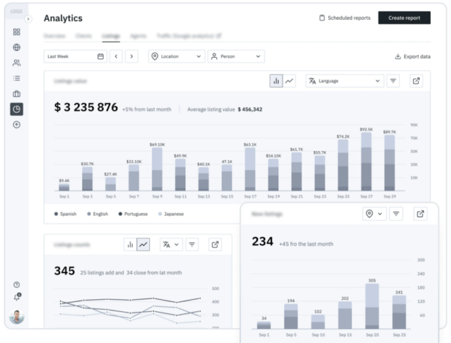
Task: Click the $9.4K bar for Sep 1
Action: (x=64, y=187)
